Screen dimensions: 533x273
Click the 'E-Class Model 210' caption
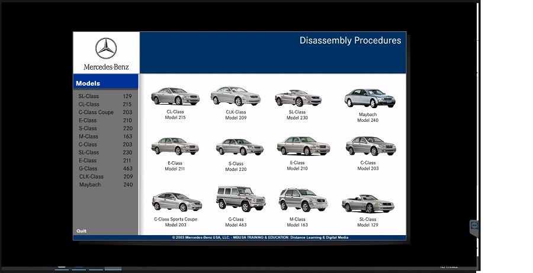coord(297,165)
